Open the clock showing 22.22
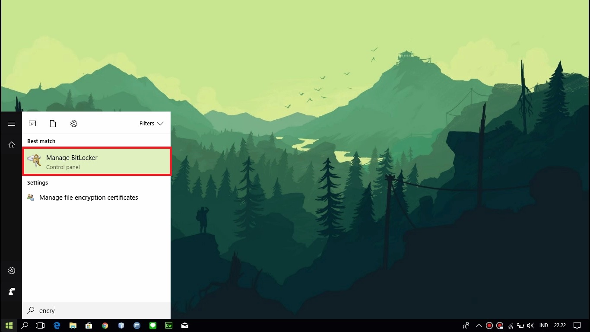 pos(560,326)
